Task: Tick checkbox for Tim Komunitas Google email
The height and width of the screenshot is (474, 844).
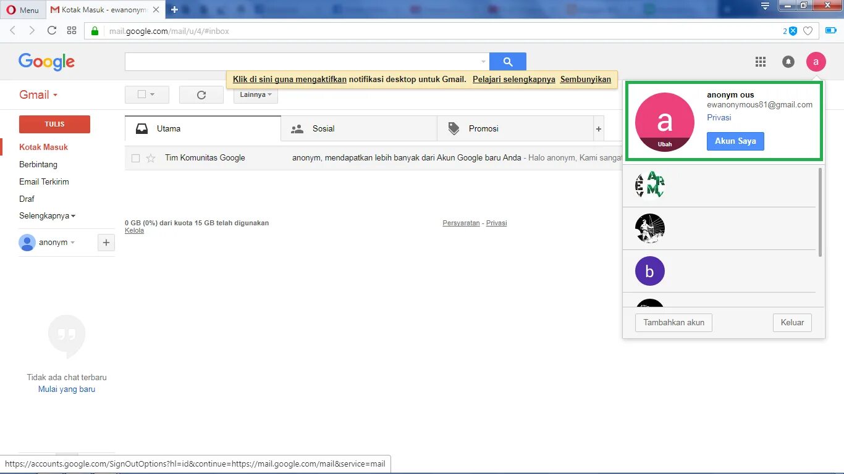Action: pos(135,158)
